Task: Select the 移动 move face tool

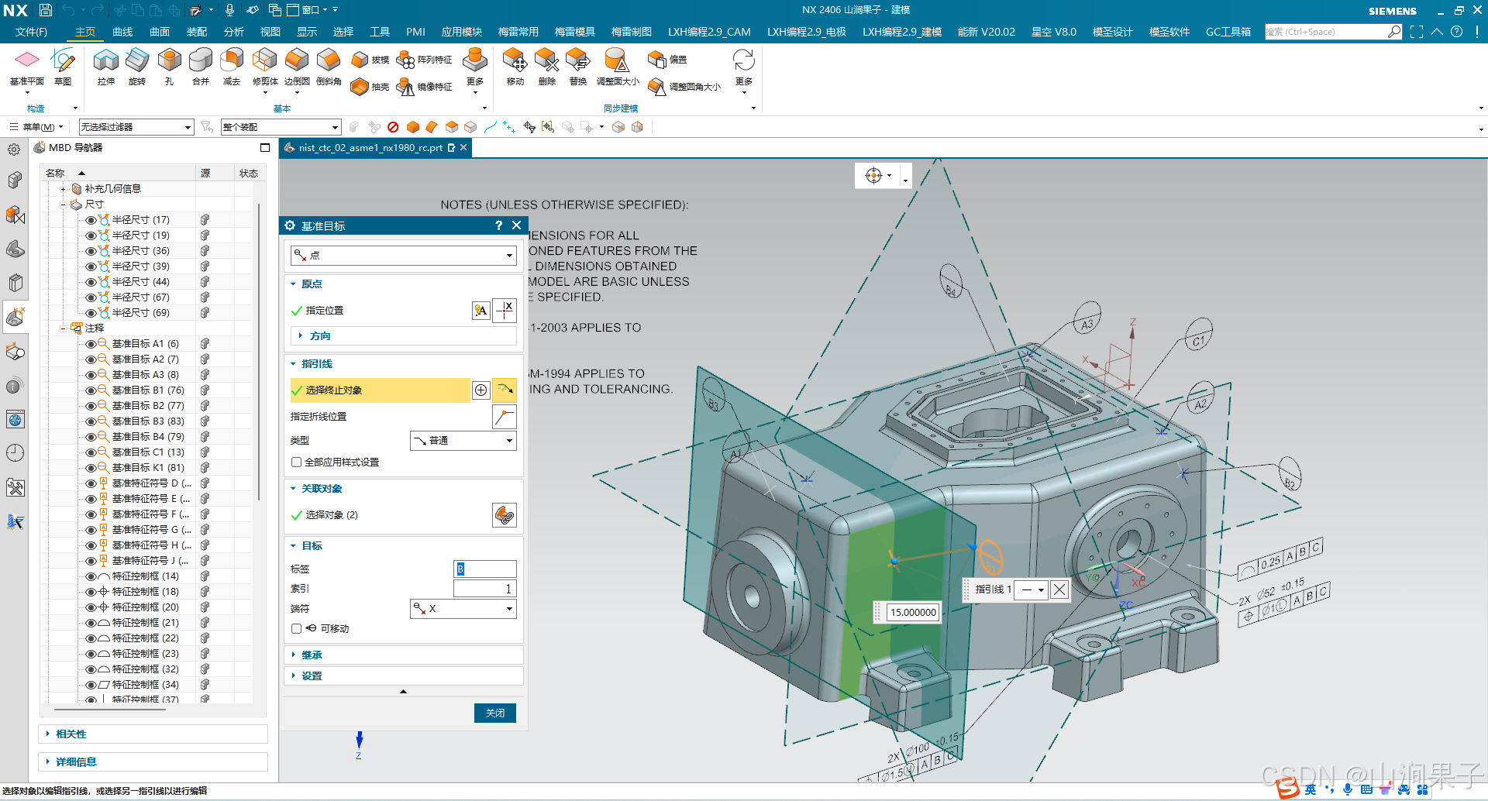Action: (x=515, y=67)
